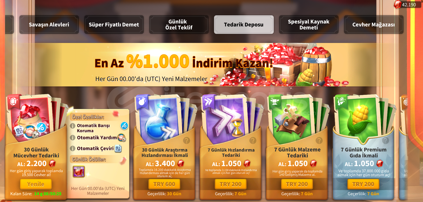
Task: Open help question mark on Premium Gıda card
Action: point(385,140)
